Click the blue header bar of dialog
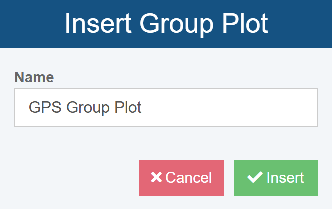Viewport: 332px width, 209px height. click(300, 24)
